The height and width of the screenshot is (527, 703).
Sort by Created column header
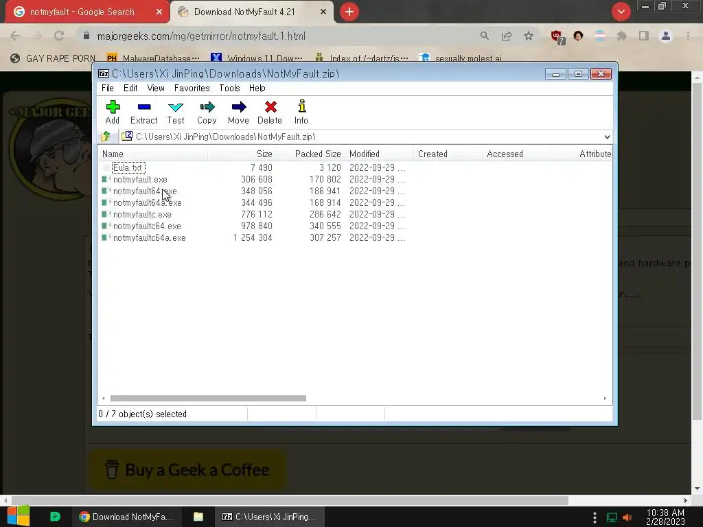448,154
